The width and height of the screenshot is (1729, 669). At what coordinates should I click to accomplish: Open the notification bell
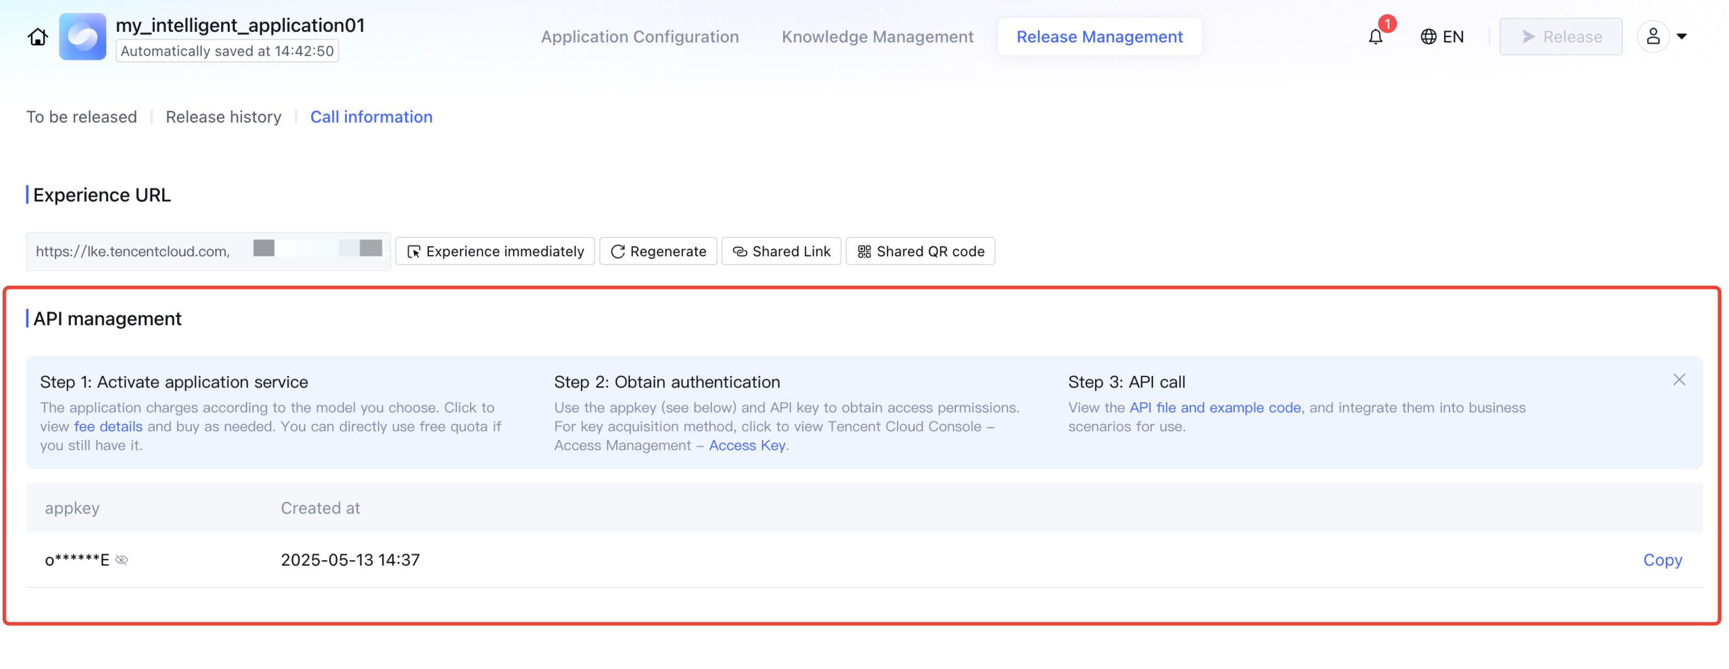(x=1375, y=37)
